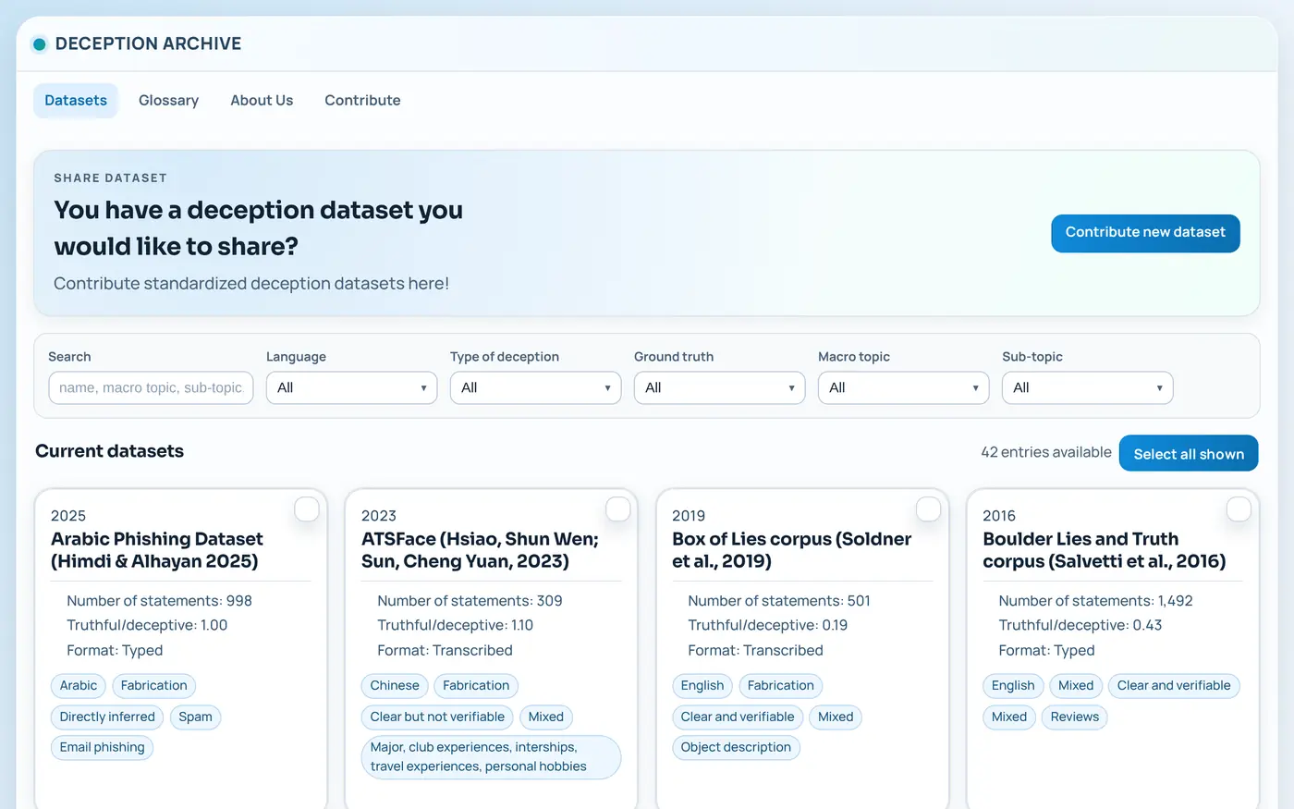Click the Object description tag

point(736,748)
